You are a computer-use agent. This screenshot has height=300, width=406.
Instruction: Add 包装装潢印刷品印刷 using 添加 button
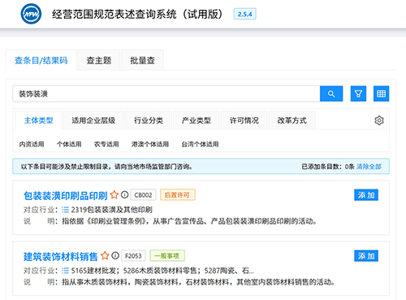point(366,195)
